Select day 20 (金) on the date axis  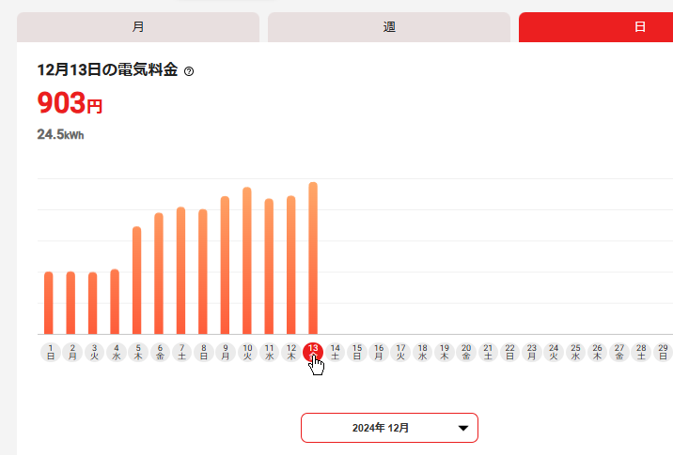466,352
